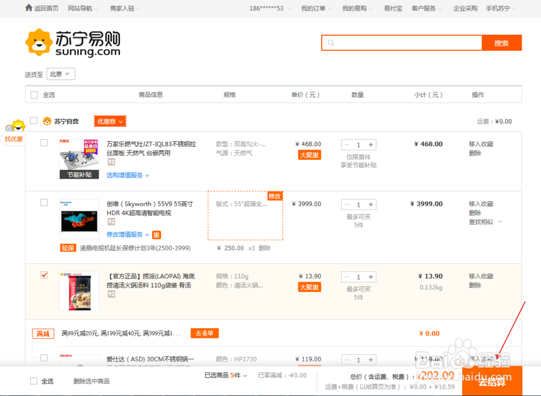Click 返回首页 link
Viewport: 541px width, 396px height.
46,8
